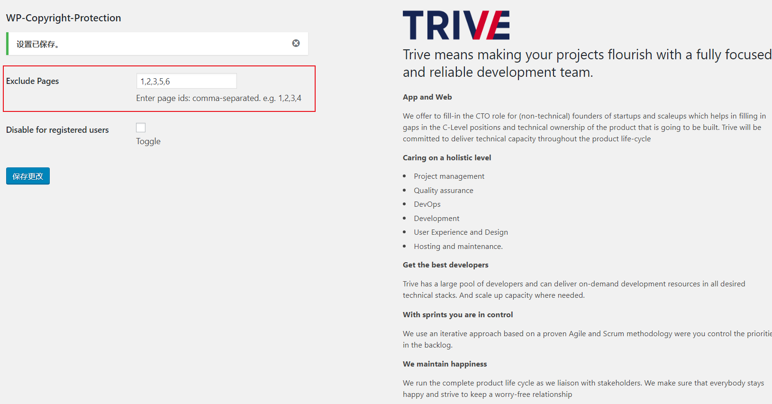Click the Project management list item
Screen dimensions: 772x404
click(x=449, y=176)
